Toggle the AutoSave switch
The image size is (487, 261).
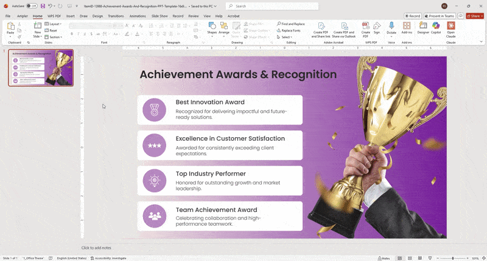pyautogui.click(x=32, y=6)
